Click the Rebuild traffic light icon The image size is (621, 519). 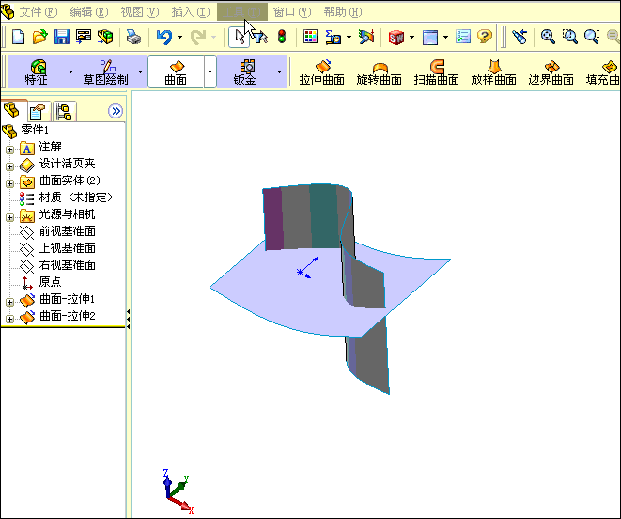282,37
